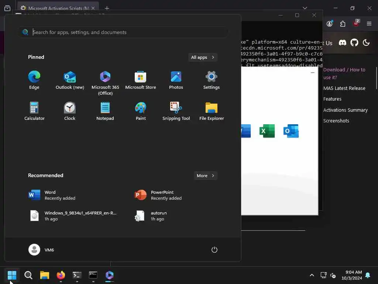Screen dimensions: 378x284
Task: Open Notepad from Start menu
Action: (x=105, y=111)
